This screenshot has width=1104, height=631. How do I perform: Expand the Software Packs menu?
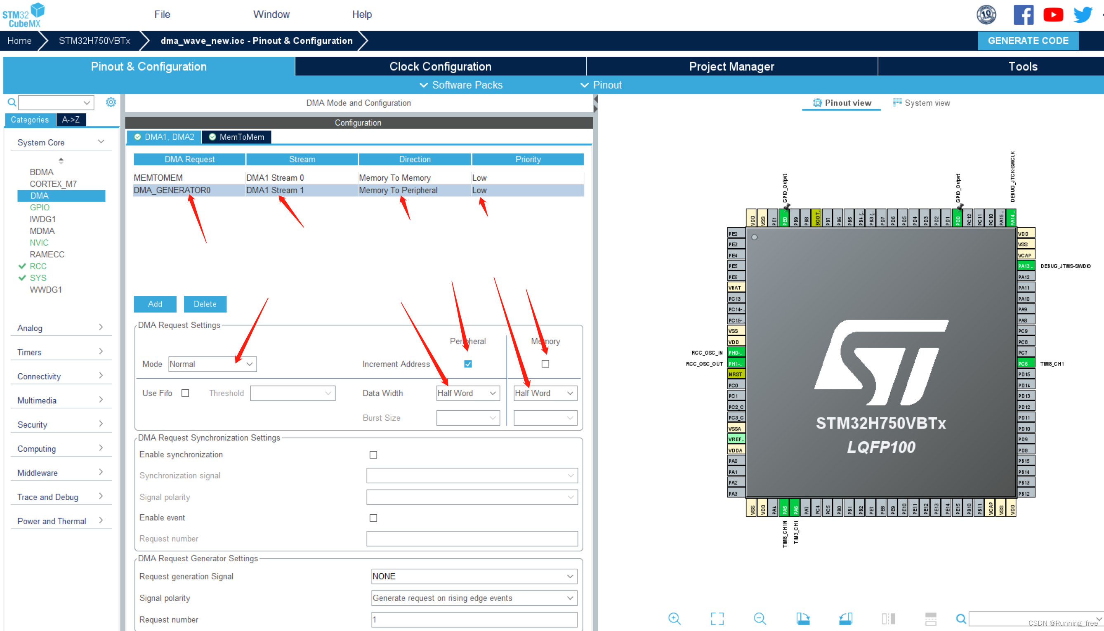tap(461, 85)
